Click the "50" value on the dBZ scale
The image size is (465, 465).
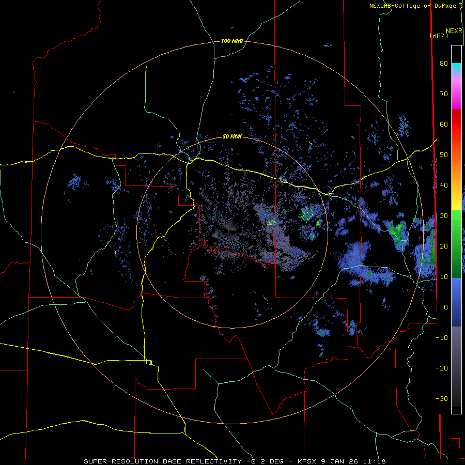click(444, 155)
